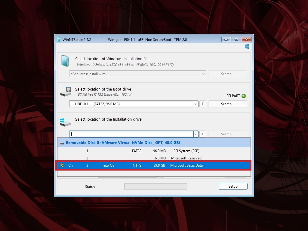Click the installation drive text input field
The image size is (308, 231).
coord(131,134)
